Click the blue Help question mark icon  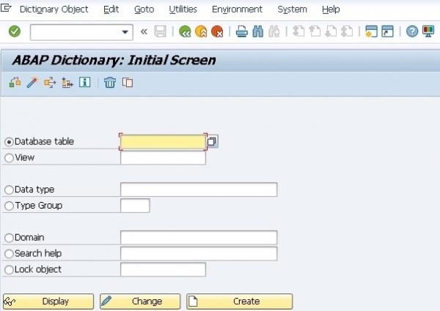tap(412, 31)
